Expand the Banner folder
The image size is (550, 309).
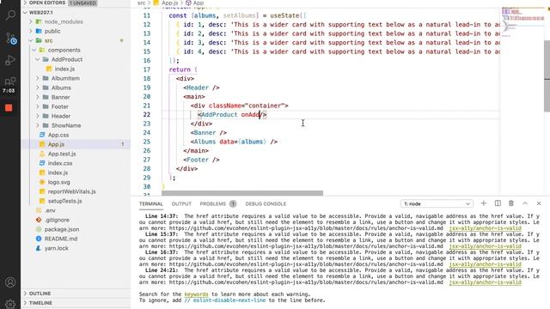[60, 97]
